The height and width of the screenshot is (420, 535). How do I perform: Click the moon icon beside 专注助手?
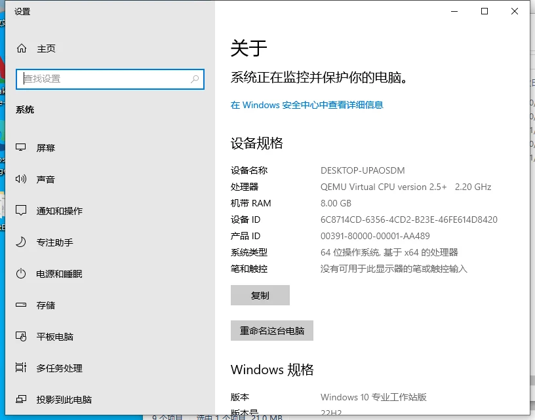[x=21, y=242]
